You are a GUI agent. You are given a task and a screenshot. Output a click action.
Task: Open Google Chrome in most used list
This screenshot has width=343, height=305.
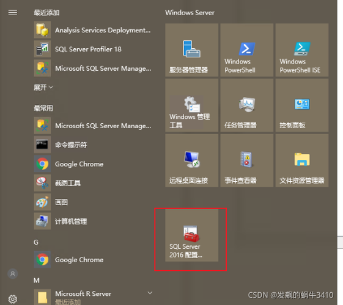pyautogui.click(x=92, y=164)
